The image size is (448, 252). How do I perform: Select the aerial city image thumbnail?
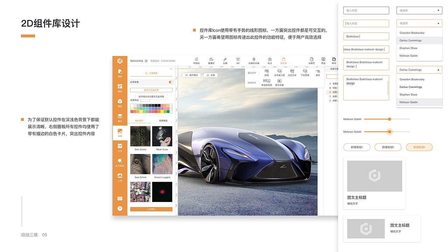pyautogui.click(x=140, y=192)
